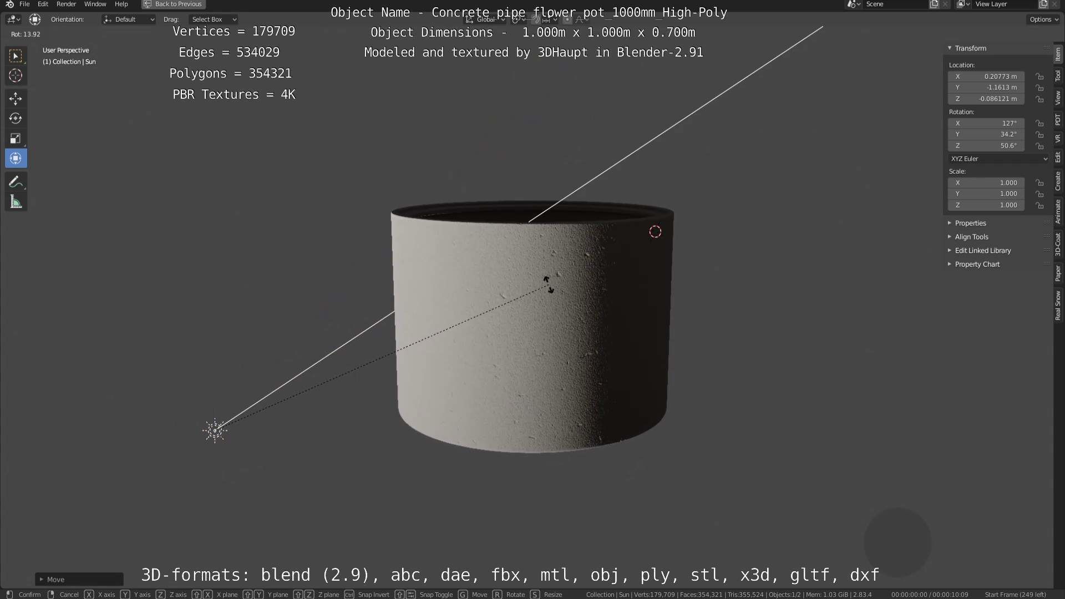Switch to the Real Snow sidebar tab

pyautogui.click(x=1058, y=306)
